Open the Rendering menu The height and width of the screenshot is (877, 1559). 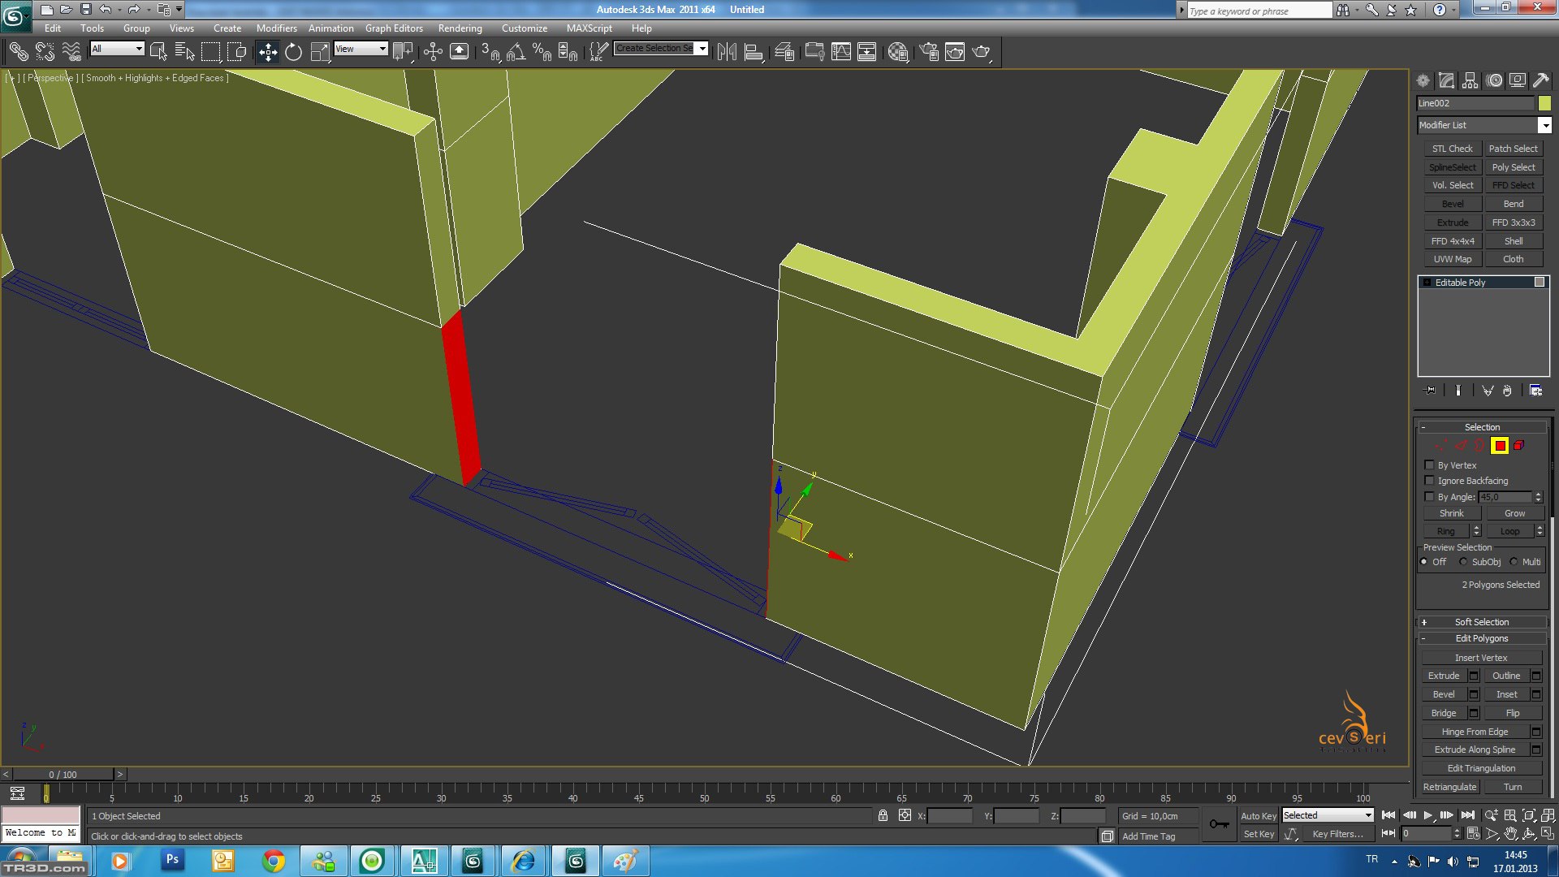(460, 28)
